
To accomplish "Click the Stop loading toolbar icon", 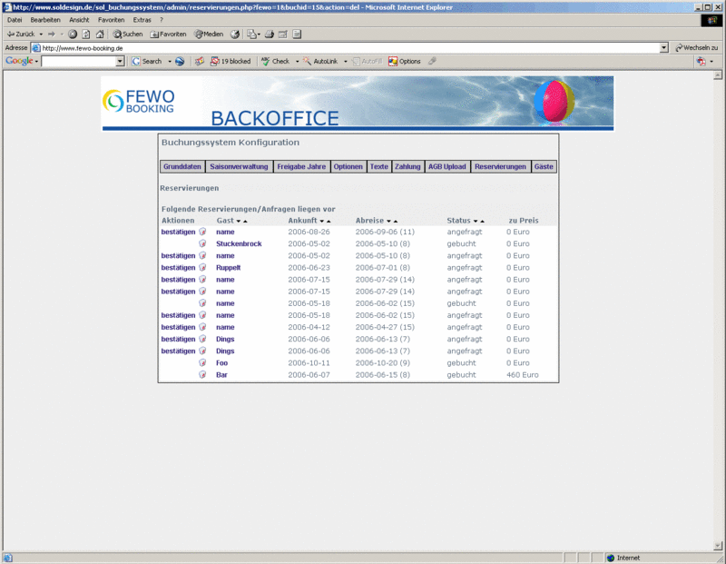I will pyautogui.click(x=73, y=34).
